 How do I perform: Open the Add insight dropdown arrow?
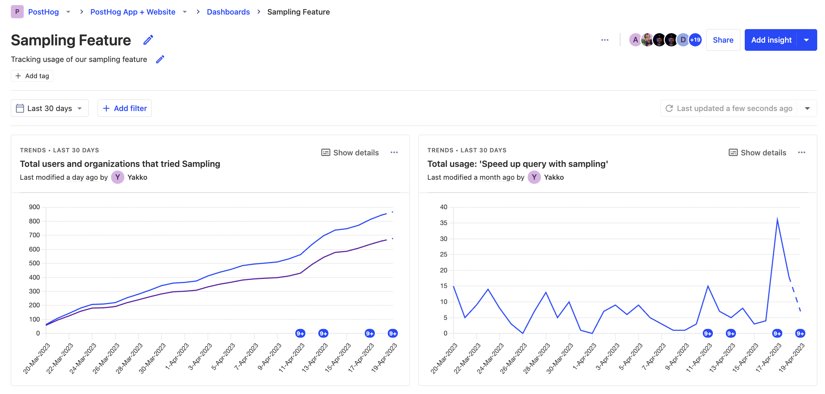[806, 40]
